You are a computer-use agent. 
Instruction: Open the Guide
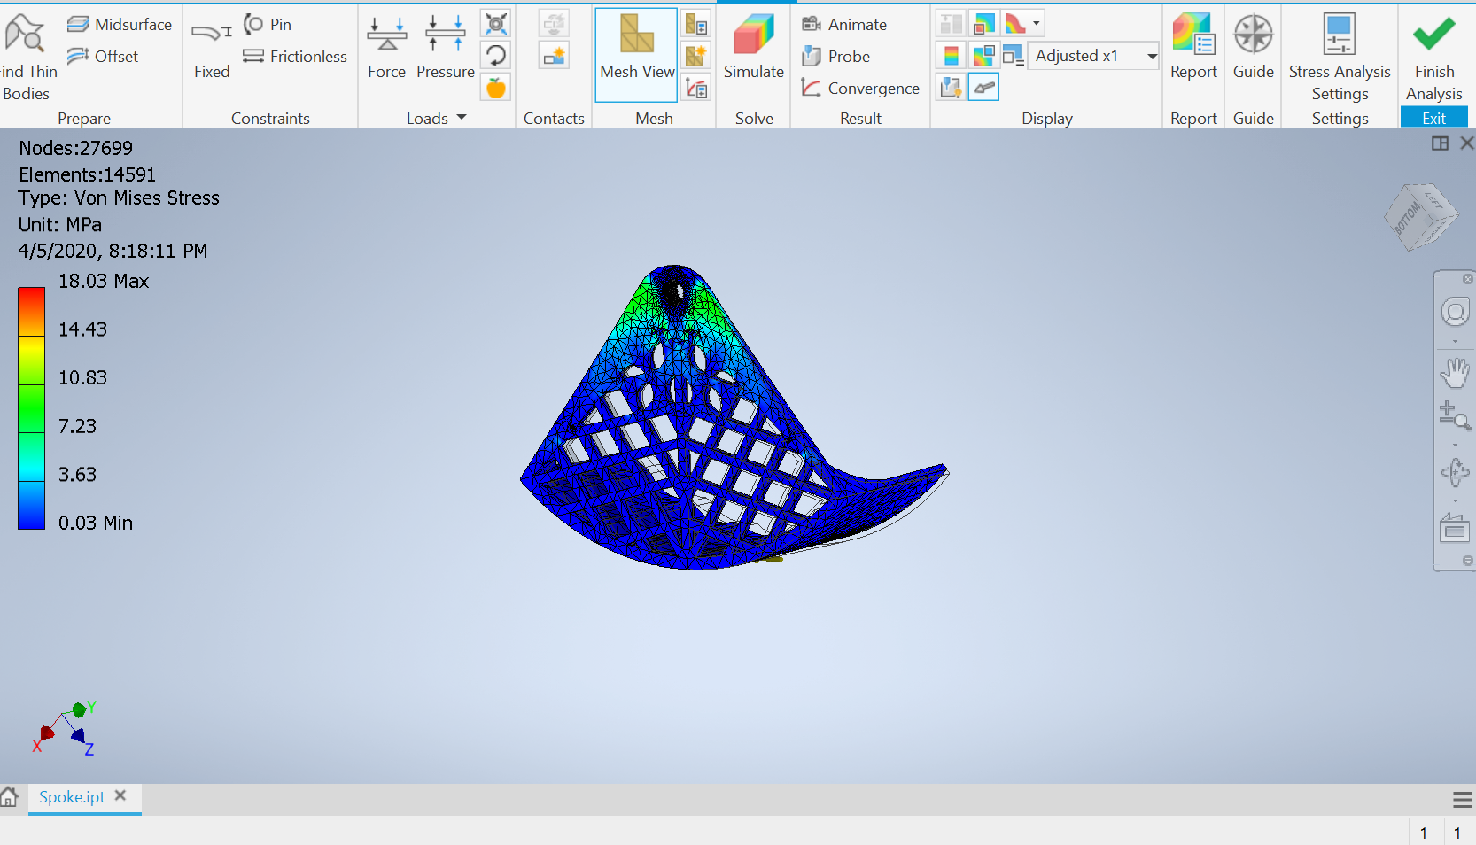coord(1253,47)
